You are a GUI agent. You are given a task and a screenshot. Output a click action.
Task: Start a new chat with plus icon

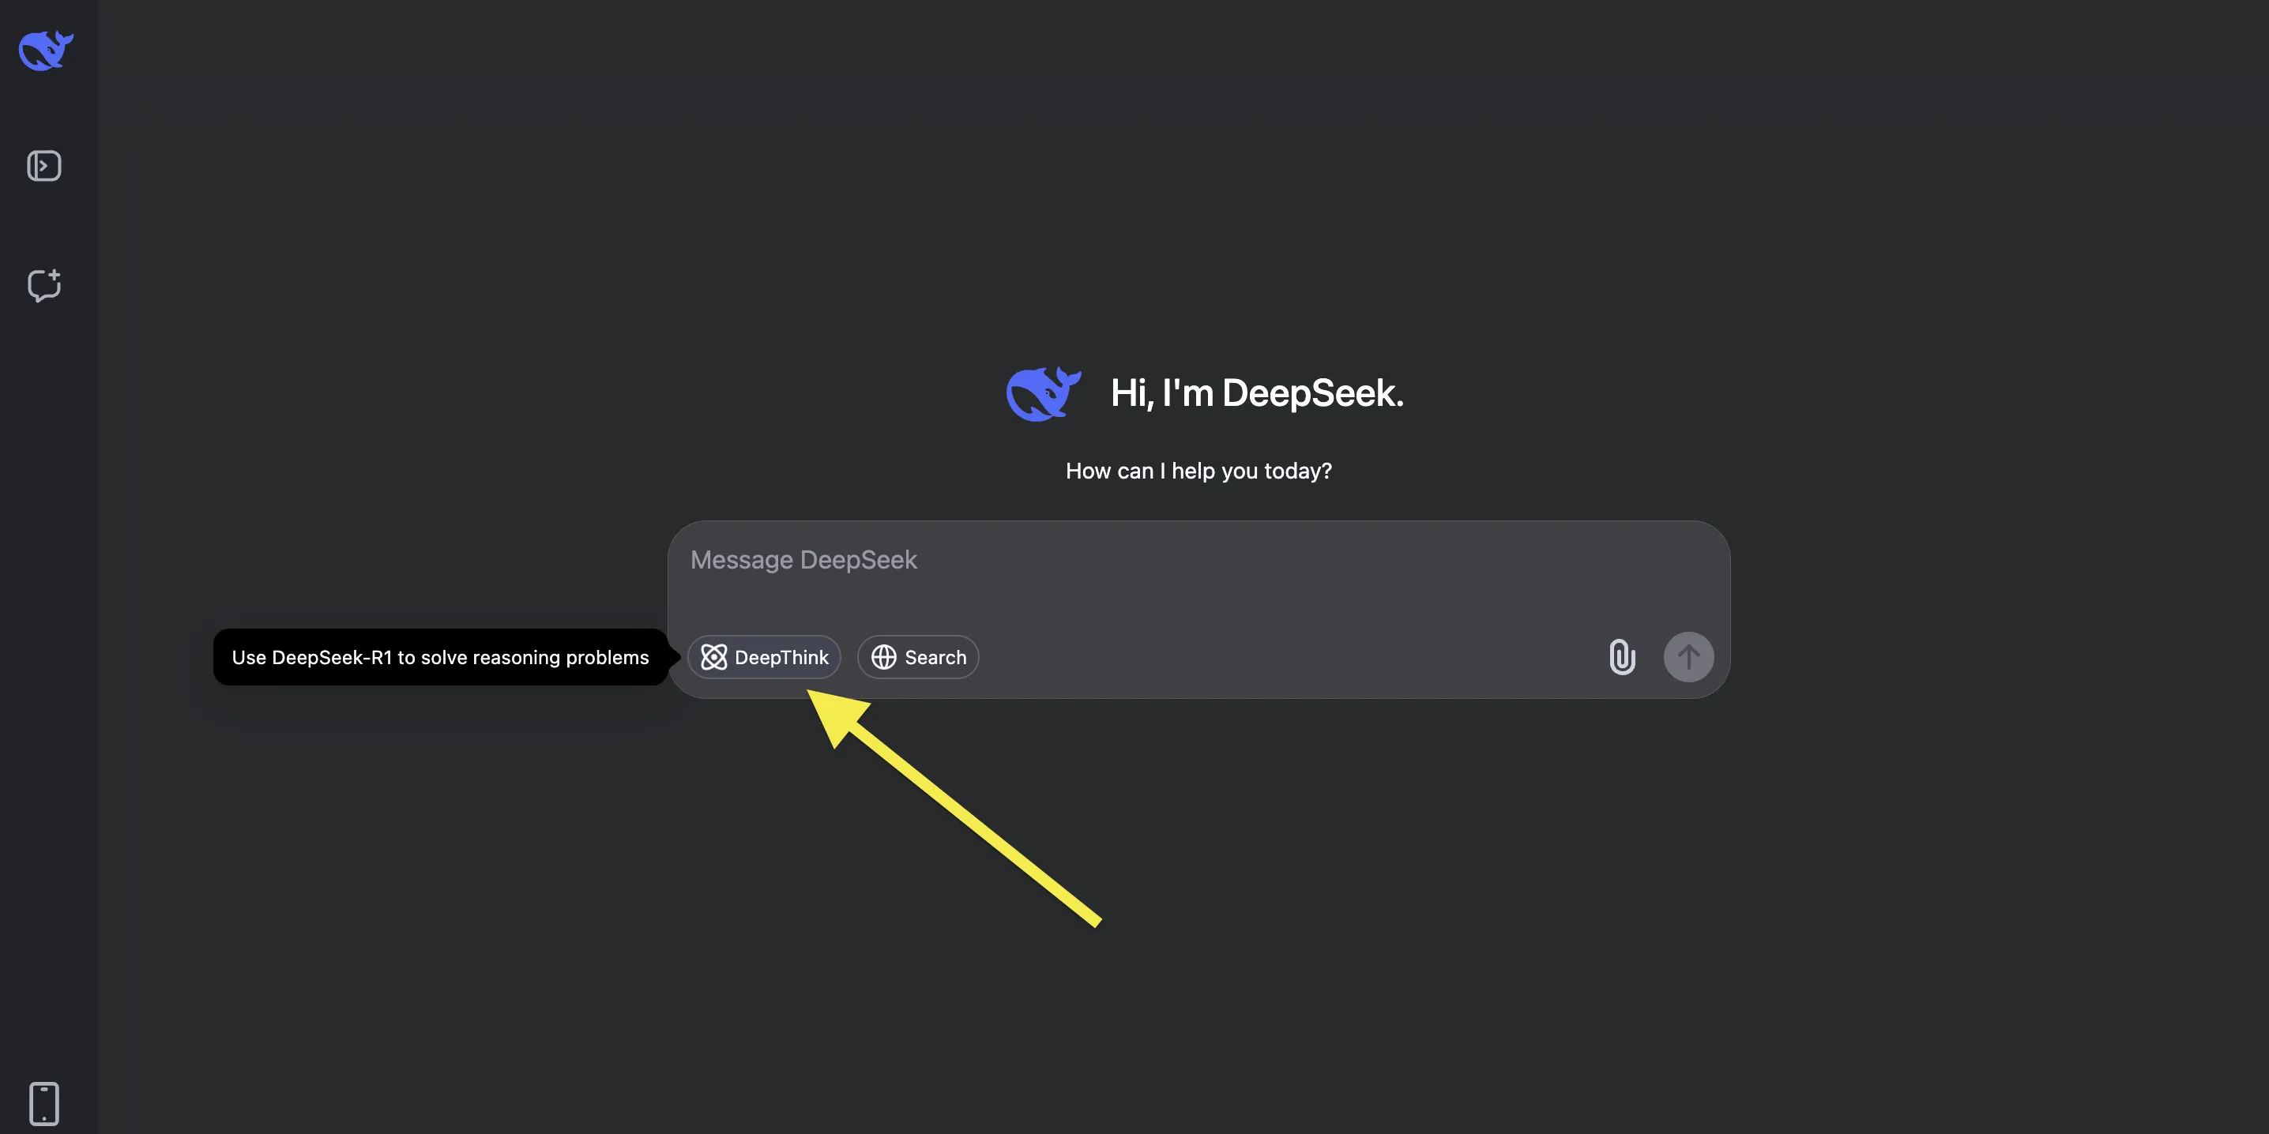coord(44,285)
